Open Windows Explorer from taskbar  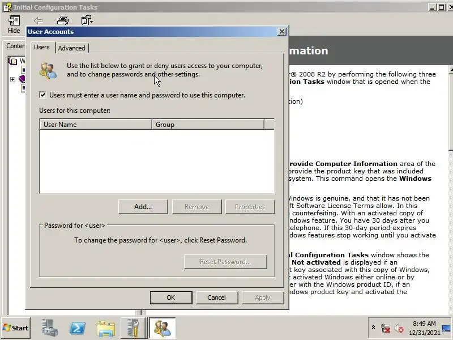tap(106, 328)
